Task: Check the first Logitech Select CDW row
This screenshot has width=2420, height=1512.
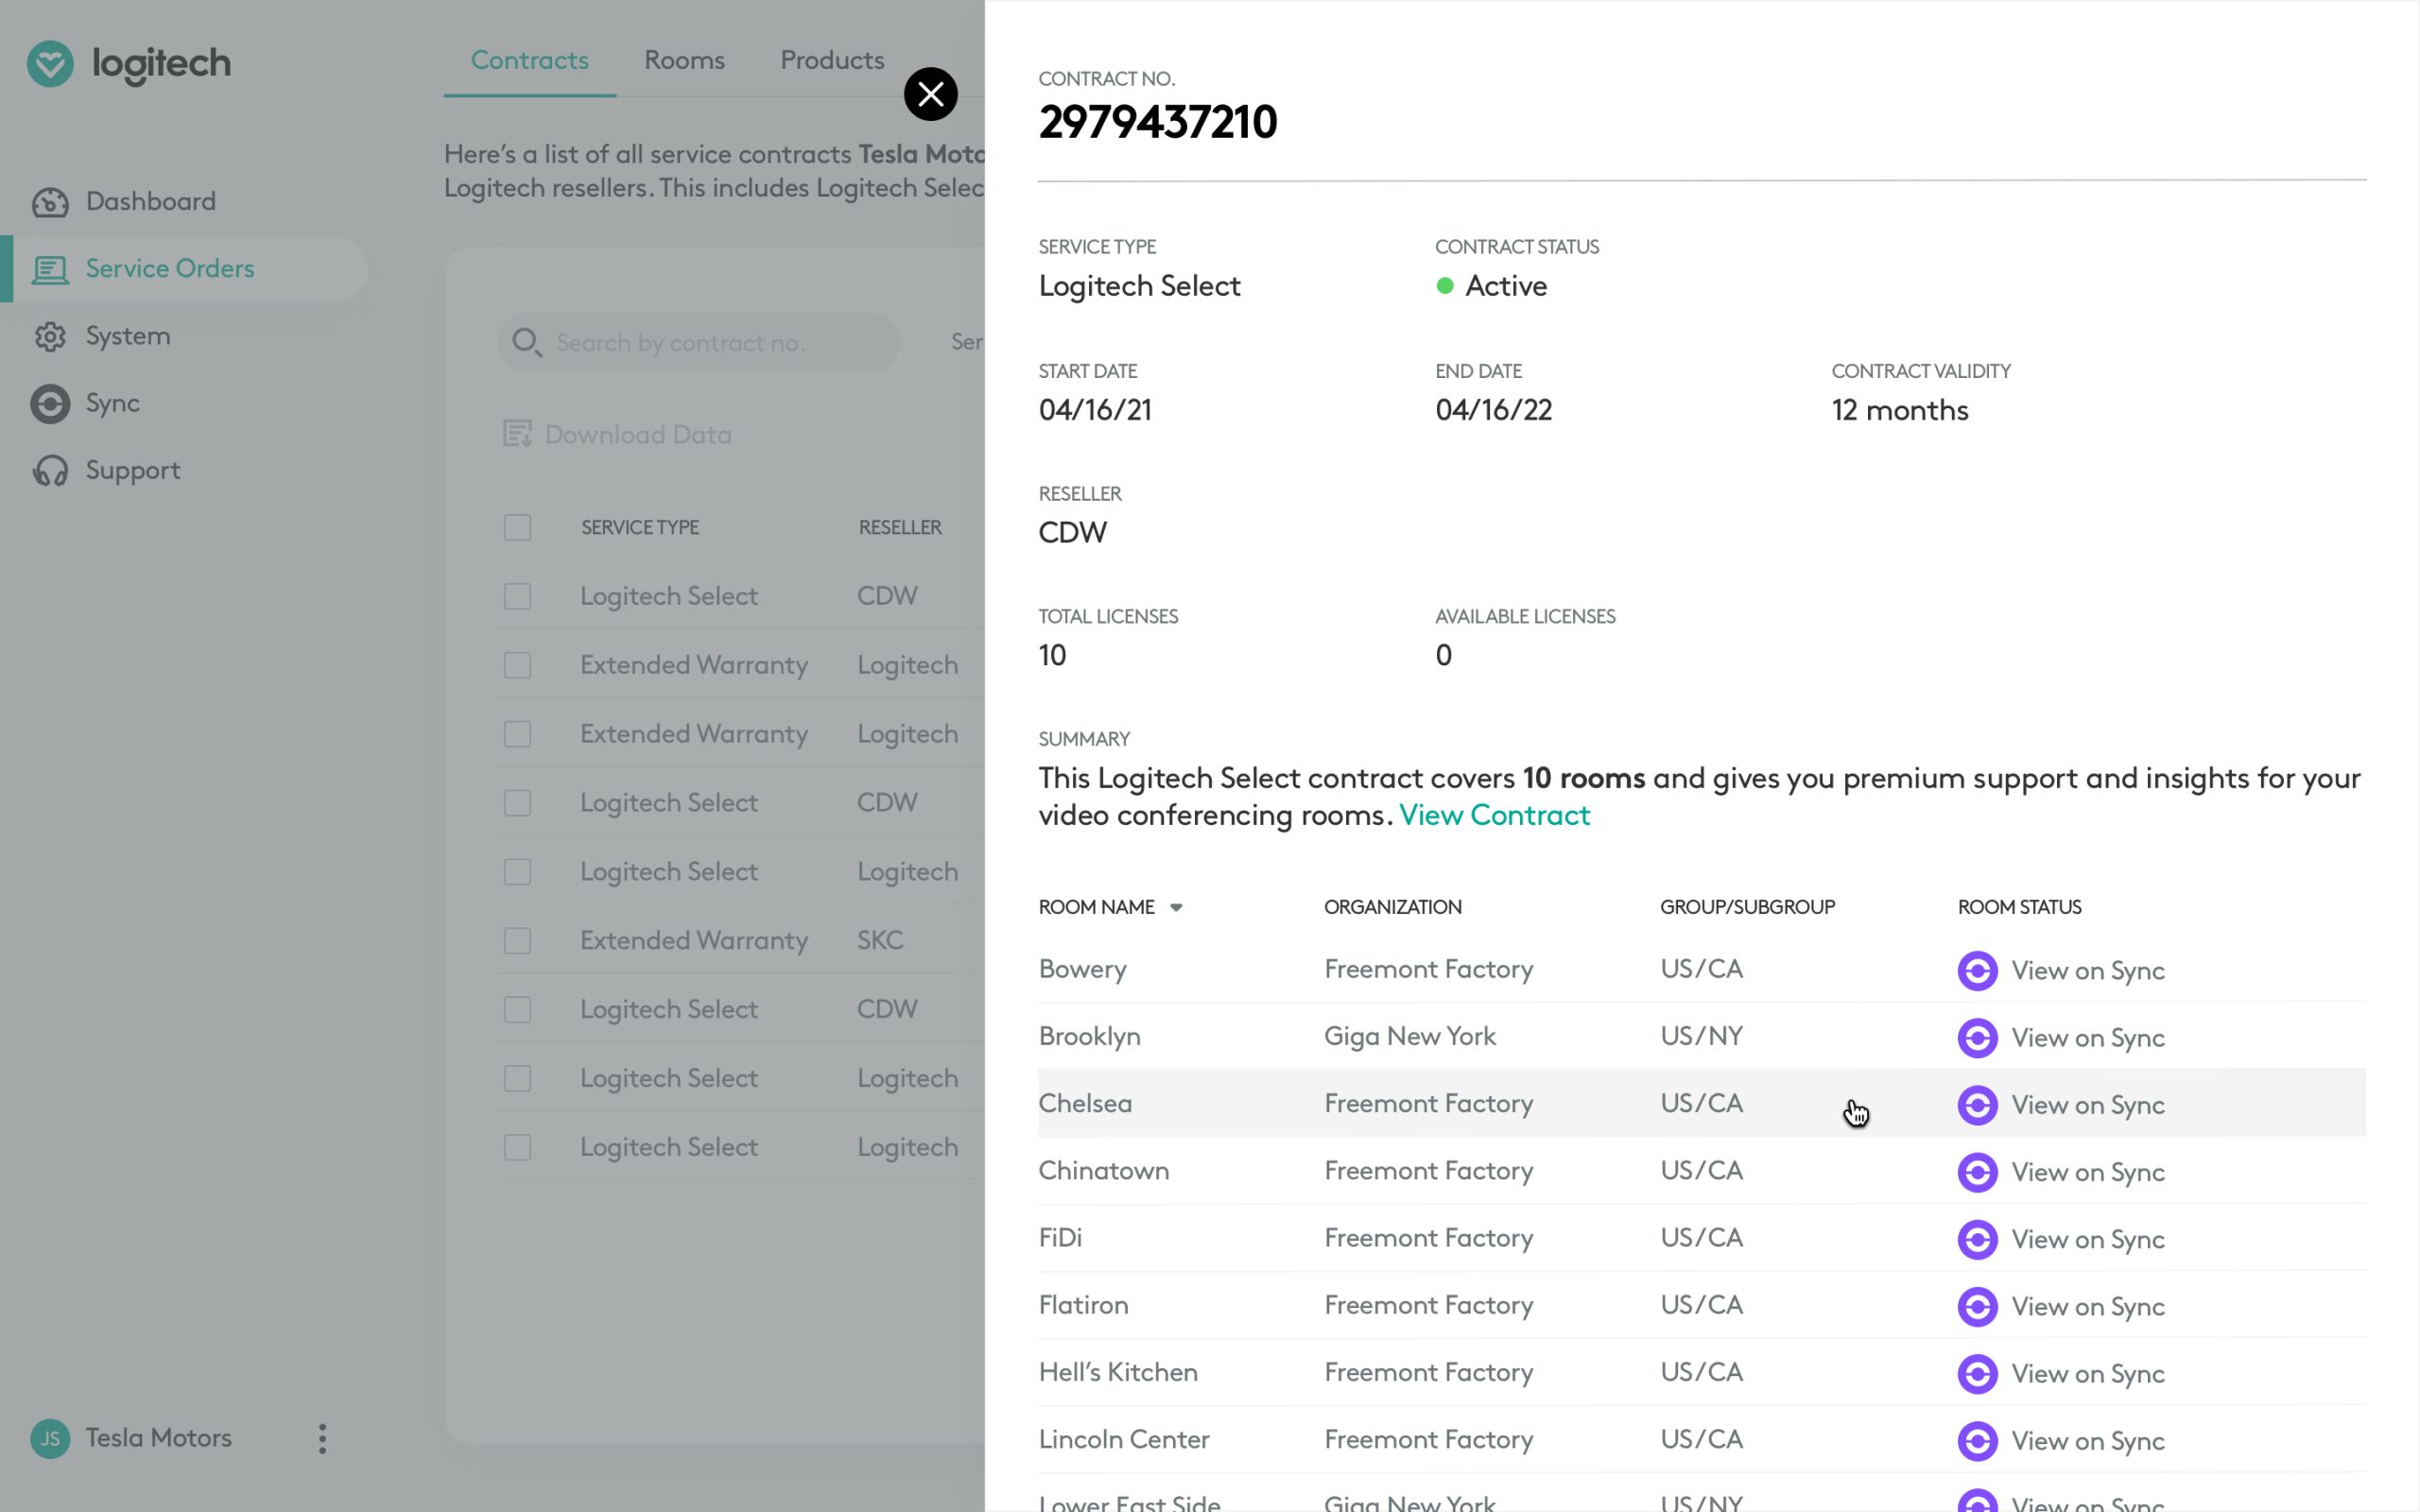Action: pos(517,596)
